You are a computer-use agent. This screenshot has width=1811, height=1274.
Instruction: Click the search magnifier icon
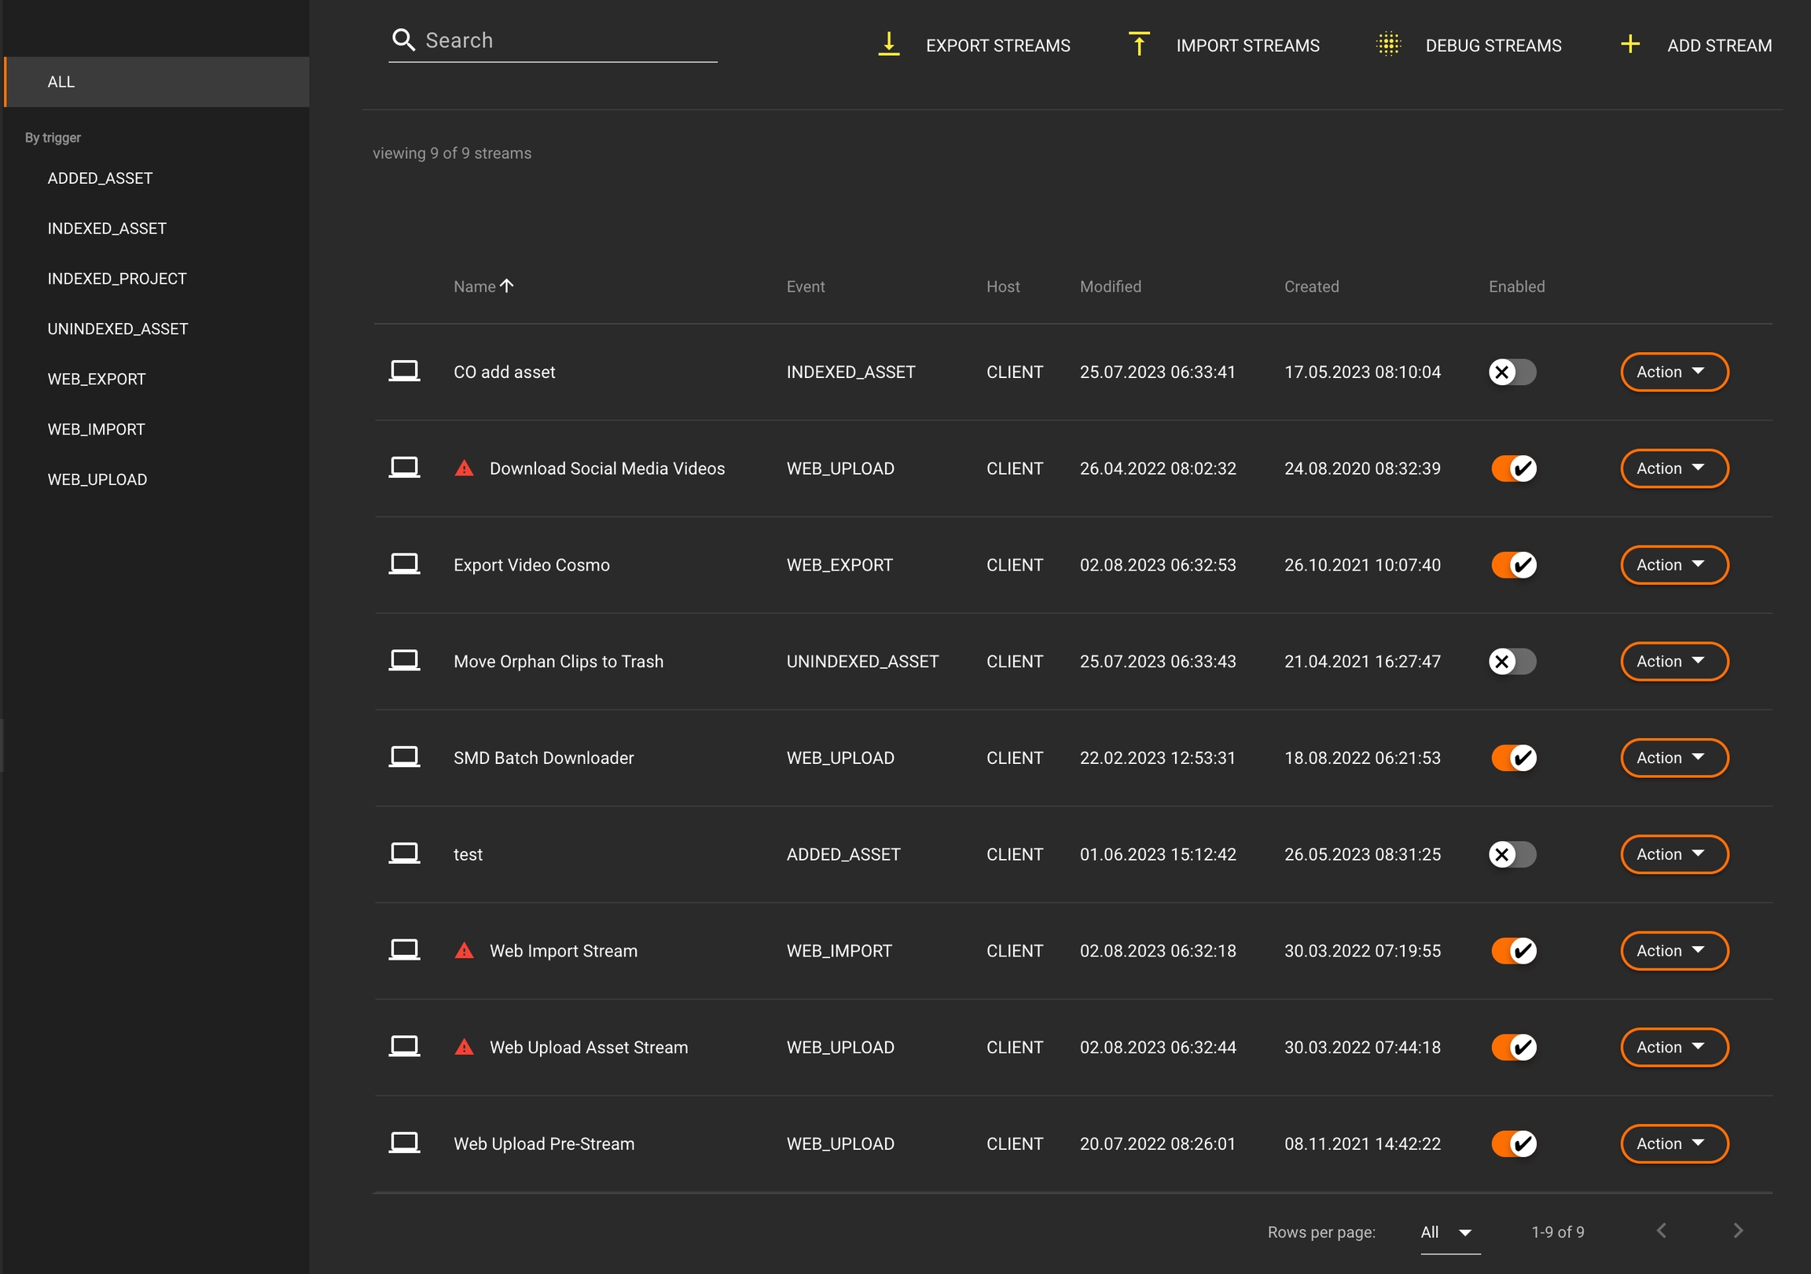pos(403,39)
